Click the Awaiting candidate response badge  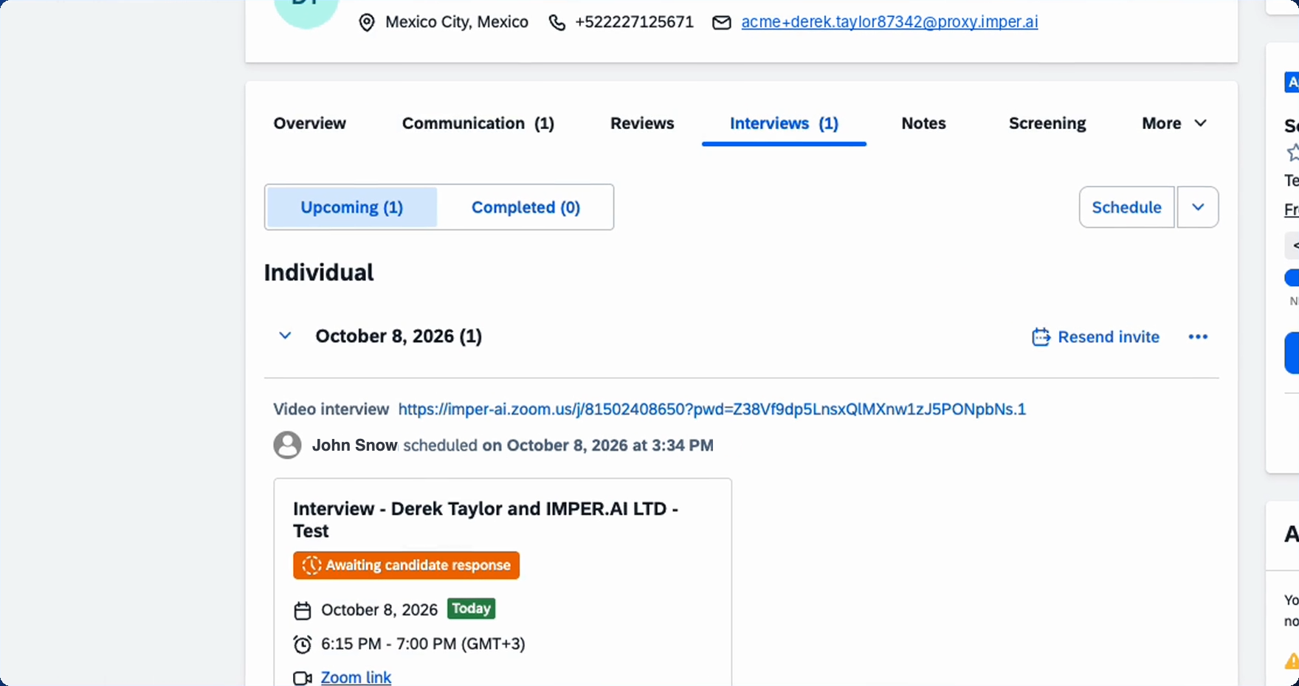(x=406, y=565)
